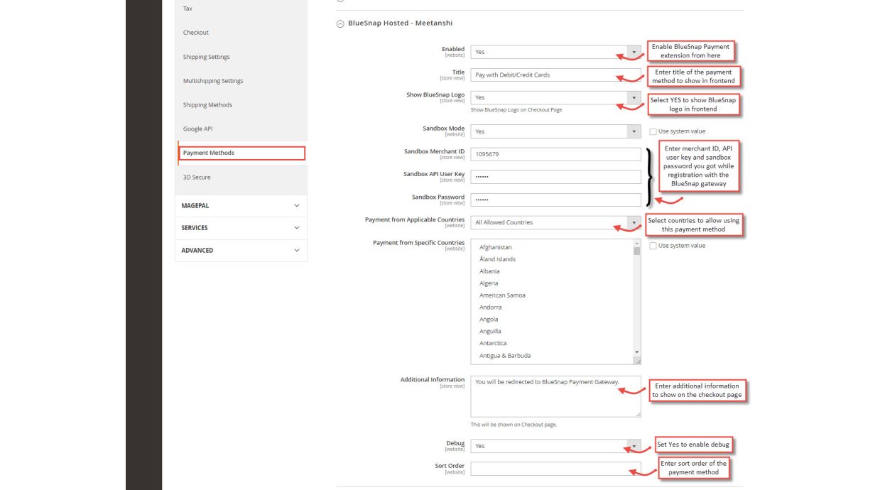Viewport: 880px width, 490px height.
Task: Expand the ADVANCED section
Action: (x=241, y=251)
